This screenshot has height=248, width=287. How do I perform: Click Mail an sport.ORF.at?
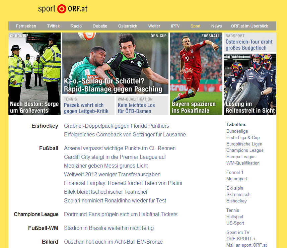coord(246,245)
